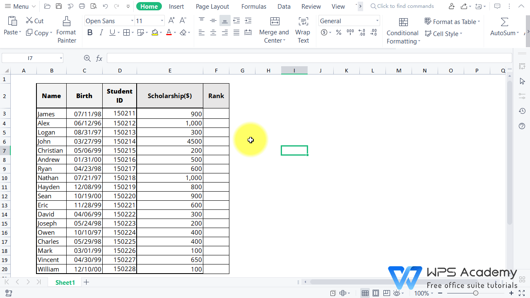Increase decimal places
530x298 pixels.
pyautogui.click(x=361, y=33)
